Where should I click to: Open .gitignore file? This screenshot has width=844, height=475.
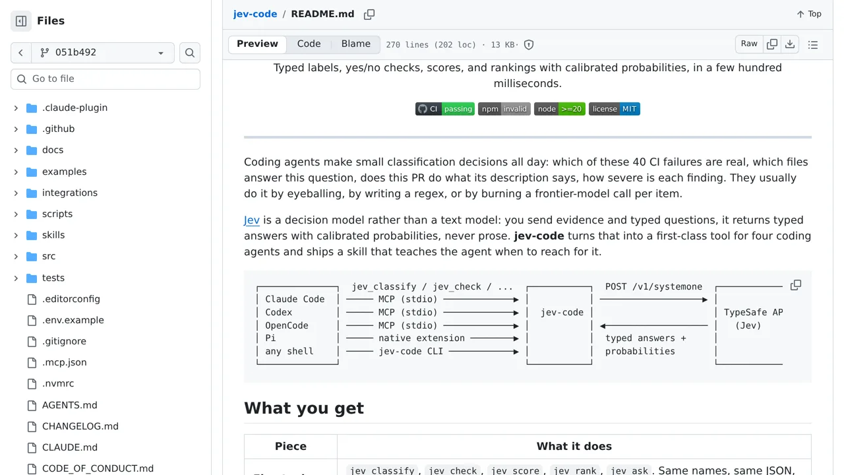tap(64, 341)
